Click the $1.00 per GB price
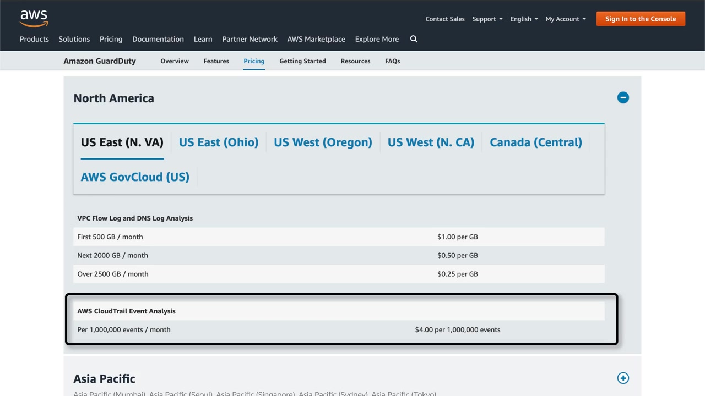 pos(458,237)
